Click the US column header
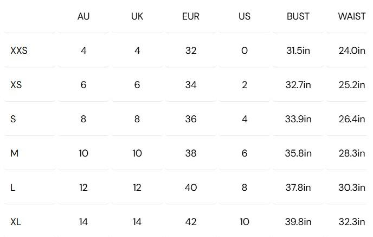 245,16
